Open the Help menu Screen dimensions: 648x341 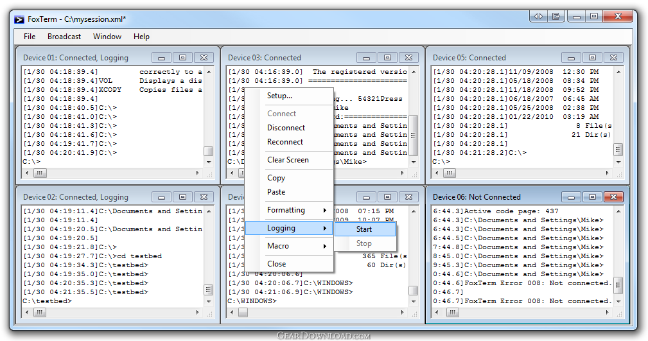(x=141, y=37)
